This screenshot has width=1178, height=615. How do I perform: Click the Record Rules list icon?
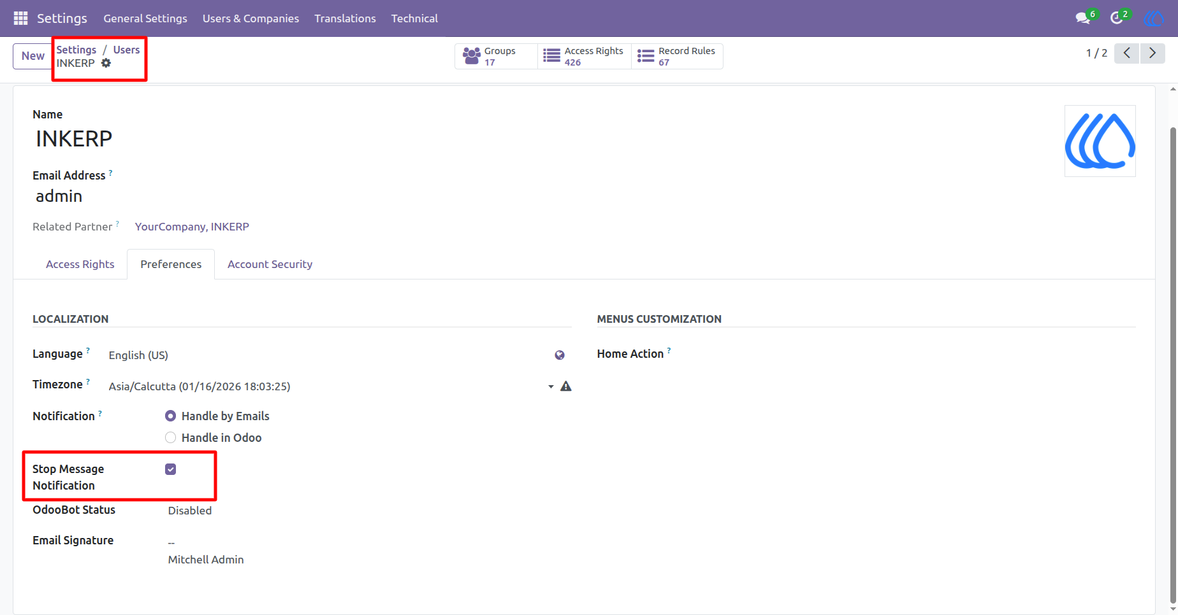tap(646, 56)
